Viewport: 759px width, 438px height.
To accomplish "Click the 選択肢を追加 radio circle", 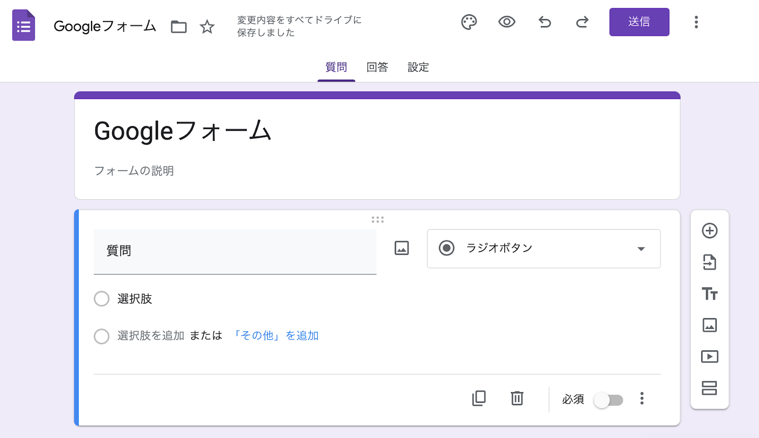I will click(x=102, y=336).
